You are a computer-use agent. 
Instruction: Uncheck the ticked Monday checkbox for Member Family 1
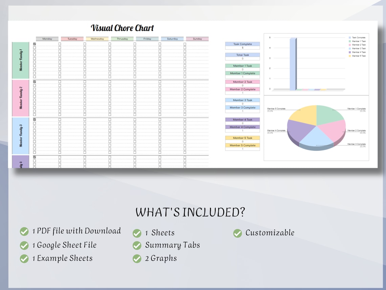[x=34, y=44]
